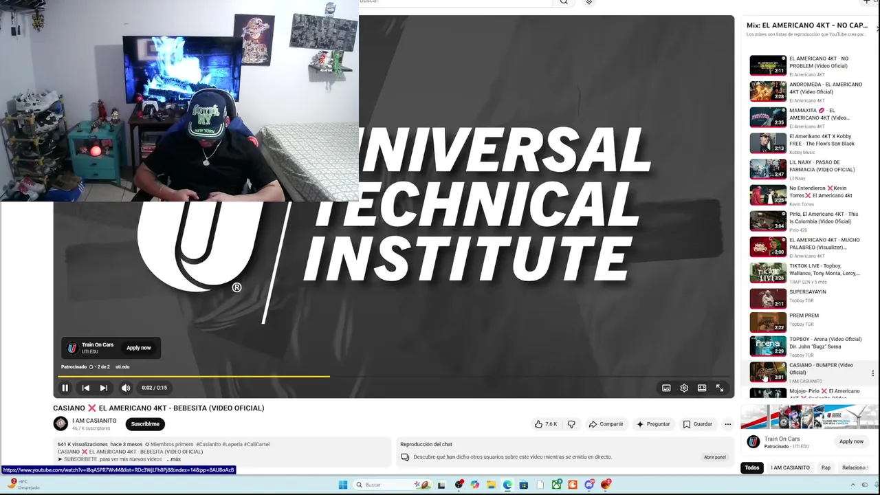Screen dimensions: 880x495
Task: Open the Train On Cars UTI.EDU ad logo in player
Action: 72,348
